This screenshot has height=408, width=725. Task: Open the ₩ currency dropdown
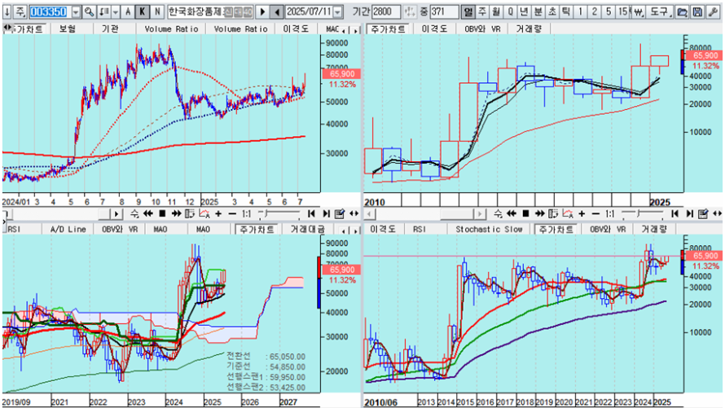pos(639,11)
